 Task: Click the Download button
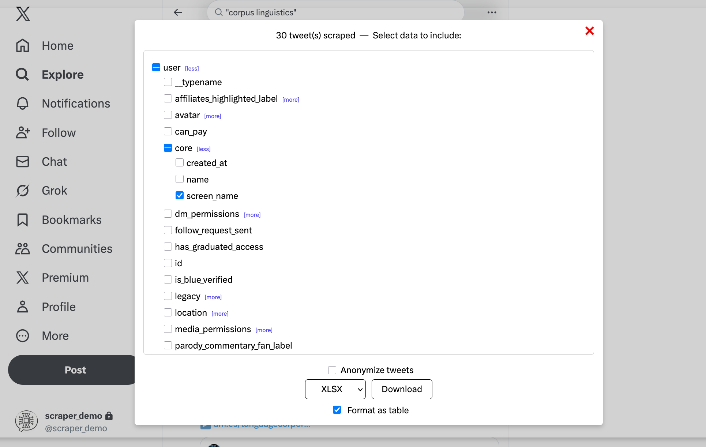402,389
